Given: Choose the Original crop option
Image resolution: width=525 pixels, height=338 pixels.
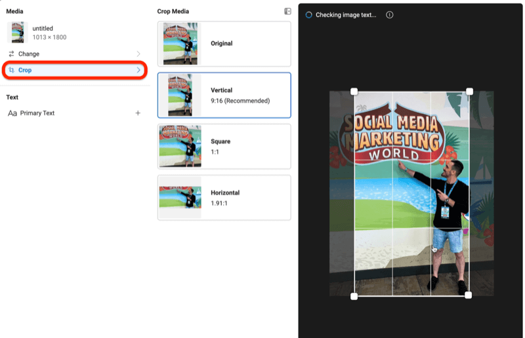Looking at the screenshot, I should coord(224,44).
